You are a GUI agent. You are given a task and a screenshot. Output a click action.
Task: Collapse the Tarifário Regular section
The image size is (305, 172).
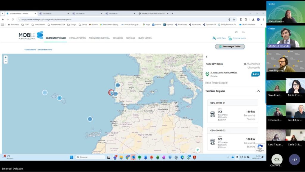point(258,91)
